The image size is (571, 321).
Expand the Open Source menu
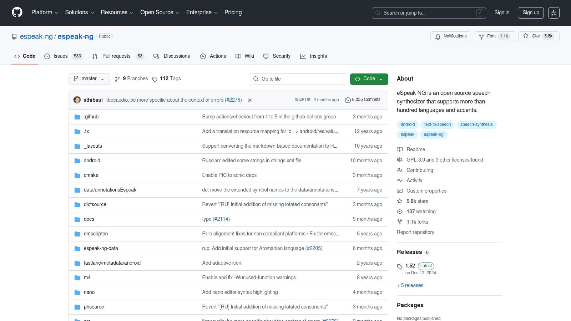click(x=160, y=12)
